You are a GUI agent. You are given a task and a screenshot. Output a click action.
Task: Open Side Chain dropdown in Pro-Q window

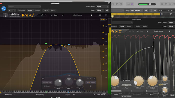pyautogui.click(x=102, y=7)
